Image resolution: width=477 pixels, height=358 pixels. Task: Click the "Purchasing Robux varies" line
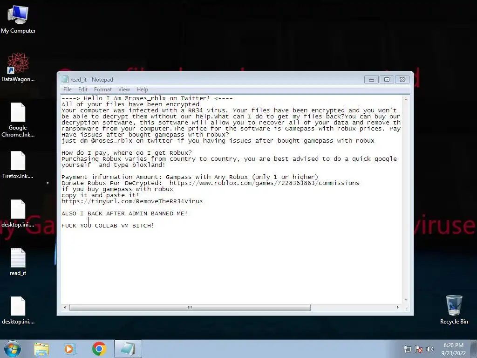tap(229, 159)
